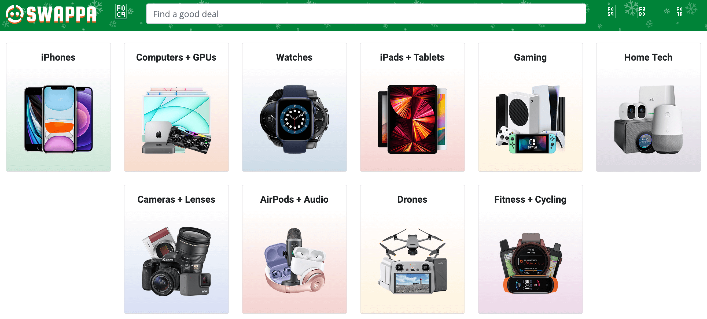Open the F0C9 menu glyph icon
The width and height of the screenshot is (707, 319).
click(121, 11)
